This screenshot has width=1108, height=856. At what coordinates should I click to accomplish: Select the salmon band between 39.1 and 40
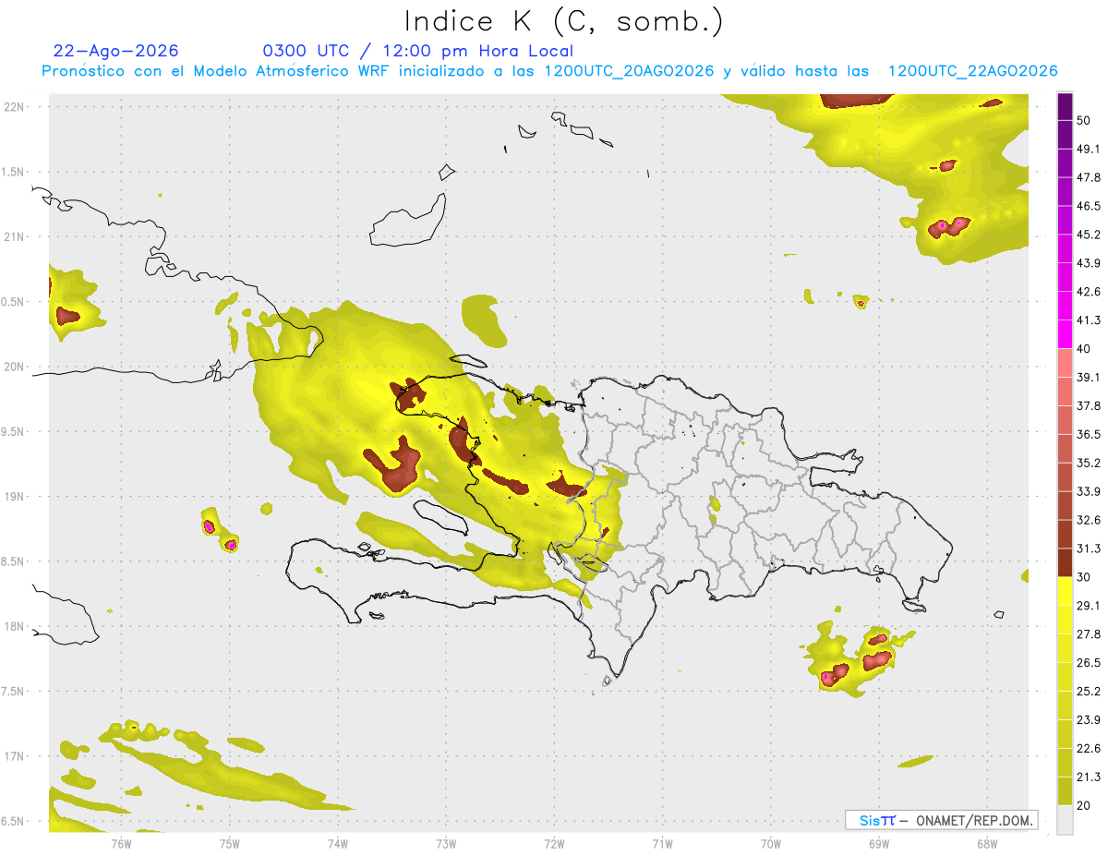(x=1065, y=363)
